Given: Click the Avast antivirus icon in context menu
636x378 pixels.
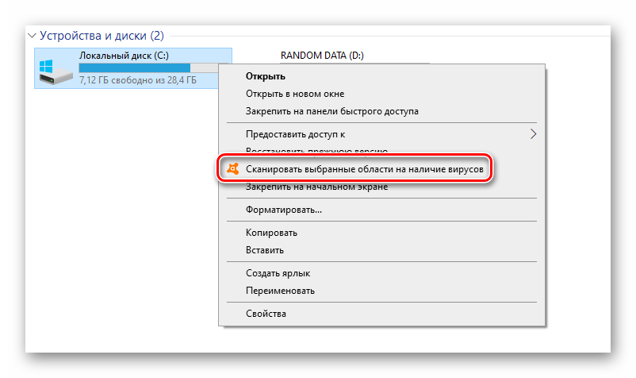Looking at the screenshot, I should click(232, 169).
